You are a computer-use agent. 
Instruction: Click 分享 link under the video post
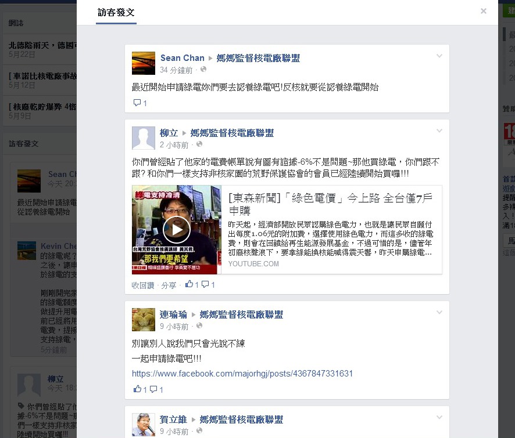click(x=169, y=285)
